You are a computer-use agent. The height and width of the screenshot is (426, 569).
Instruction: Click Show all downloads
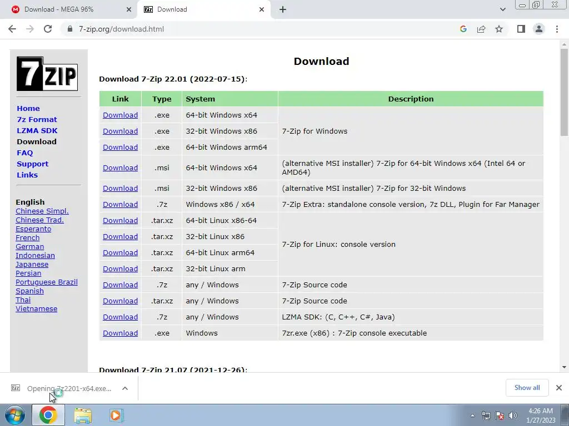click(x=527, y=388)
